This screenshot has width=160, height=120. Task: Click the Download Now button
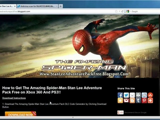20,114
